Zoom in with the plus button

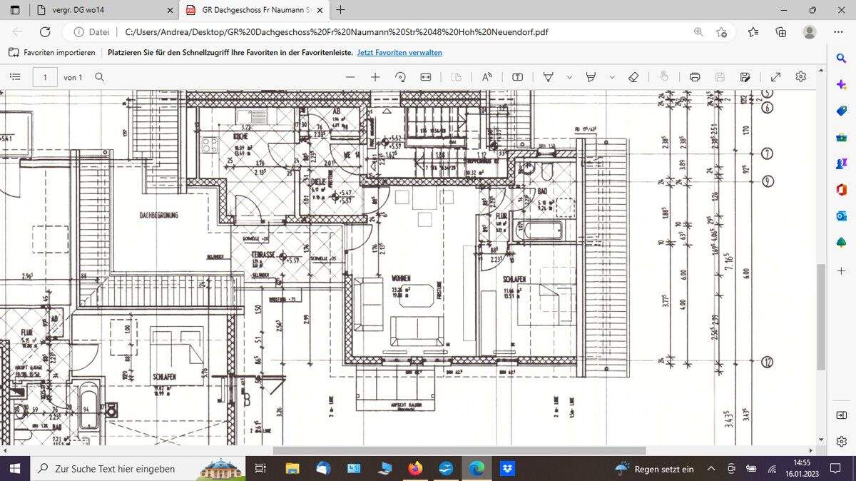375,77
